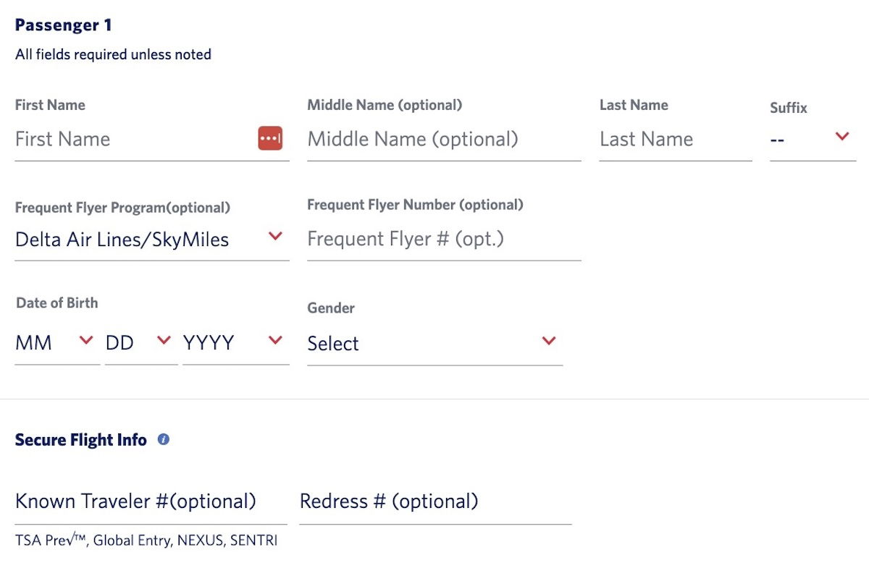Click the Gender chevron arrow

click(x=549, y=341)
